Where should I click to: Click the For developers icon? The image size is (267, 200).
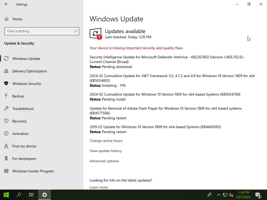click(x=6, y=158)
